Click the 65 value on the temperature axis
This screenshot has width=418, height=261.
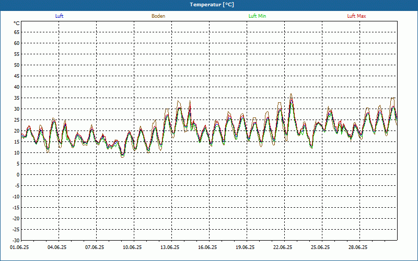point(16,32)
